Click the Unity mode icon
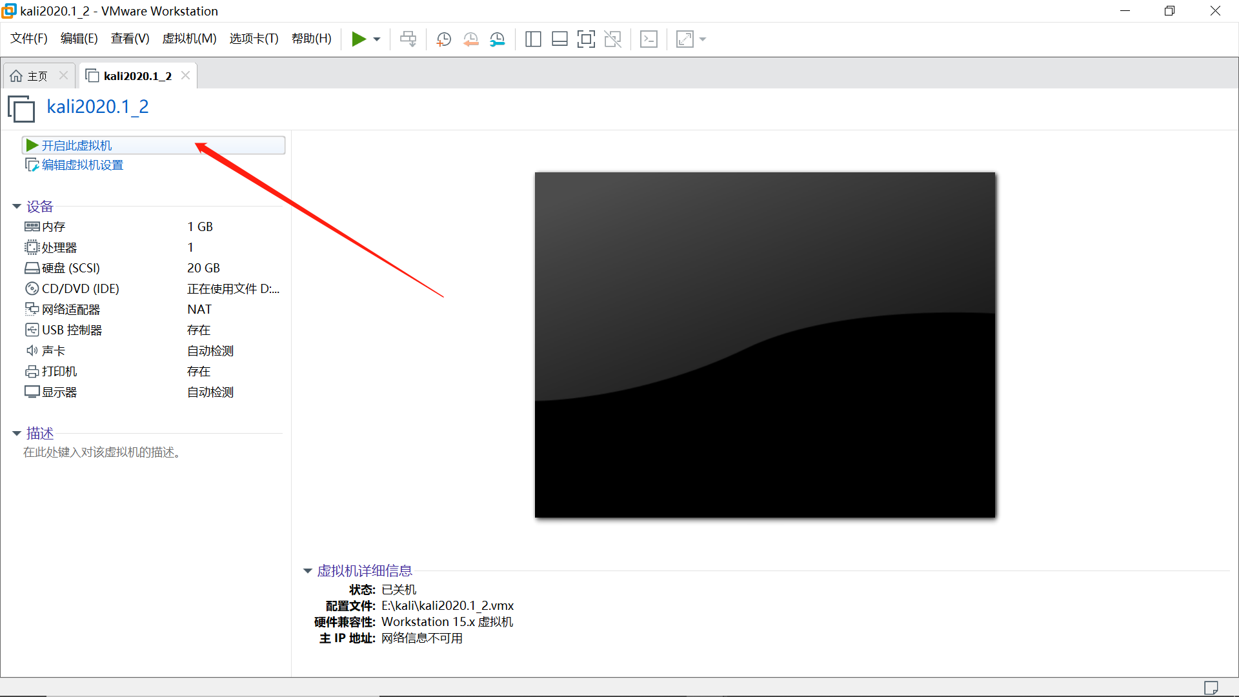Image resolution: width=1239 pixels, height=697 pixels. click(612, 39)
